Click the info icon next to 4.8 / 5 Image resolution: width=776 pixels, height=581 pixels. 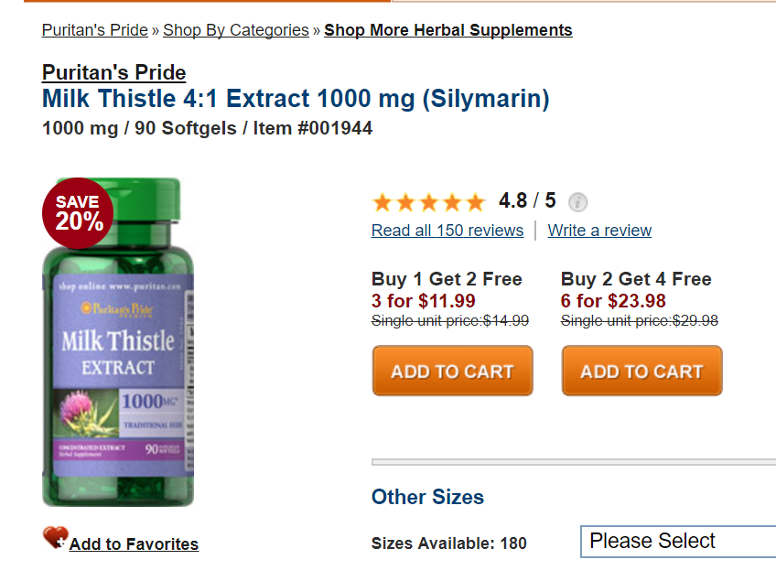pos(577,202)
